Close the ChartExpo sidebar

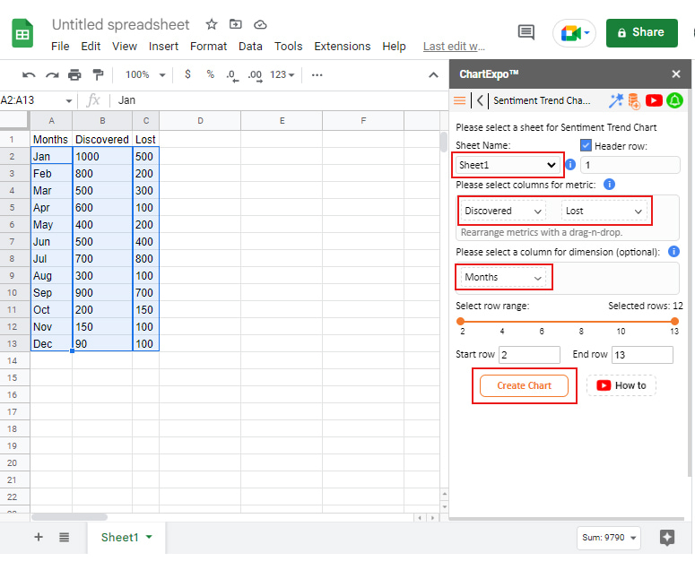[x=675, y=74]
